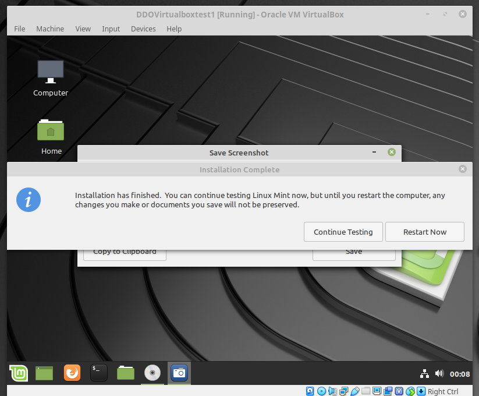Open the VirtualBox View menu
The height and width of the screenshot is (396, 479).
pyautogui.click(x=83, y=29)
